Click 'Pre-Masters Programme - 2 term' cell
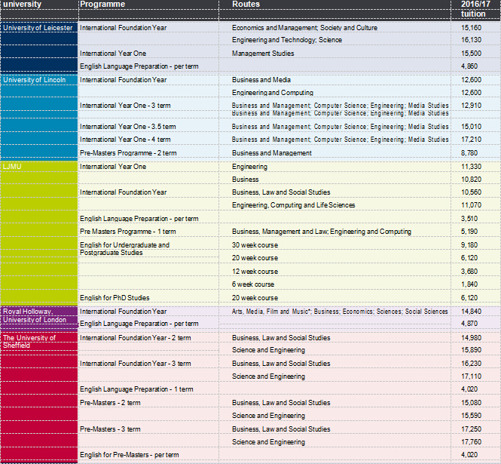501x464 pixels. (x=128, y=153)
